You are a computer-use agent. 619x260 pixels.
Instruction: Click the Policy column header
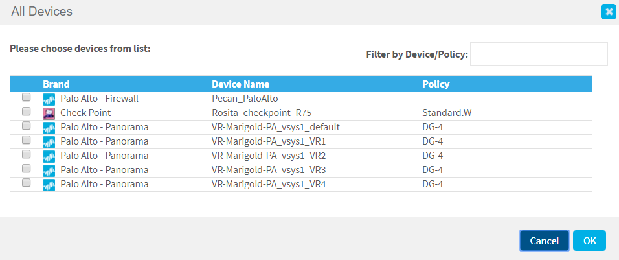tap(436, 84)
